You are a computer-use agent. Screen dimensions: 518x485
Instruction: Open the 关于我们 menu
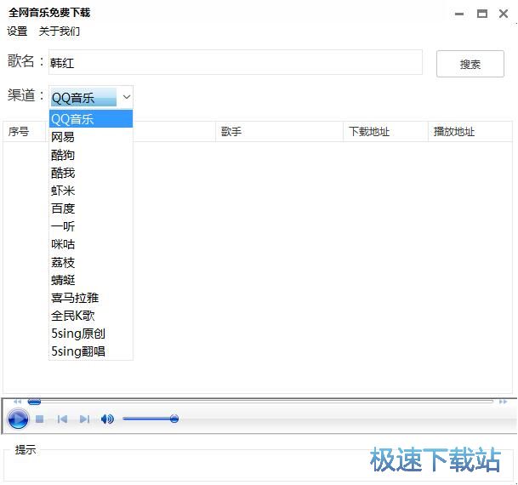point(60,31)
